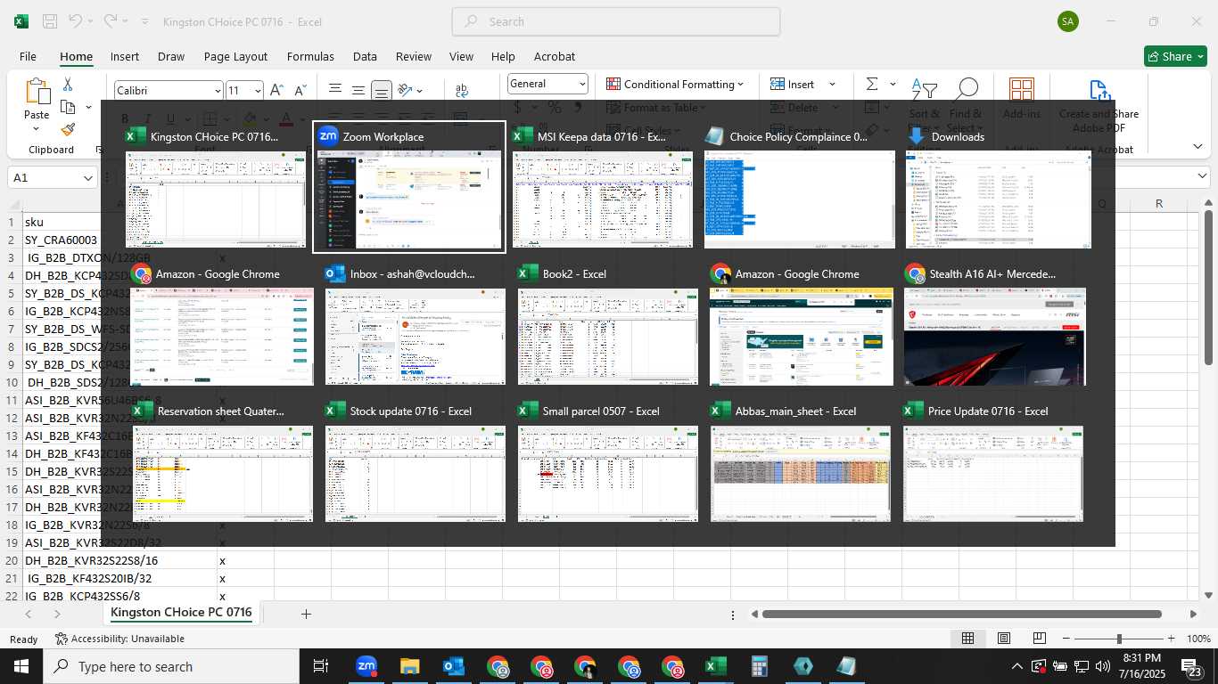Switch to Page Break Preview in status bar
1218x684 pixels.
[1039, 639]
